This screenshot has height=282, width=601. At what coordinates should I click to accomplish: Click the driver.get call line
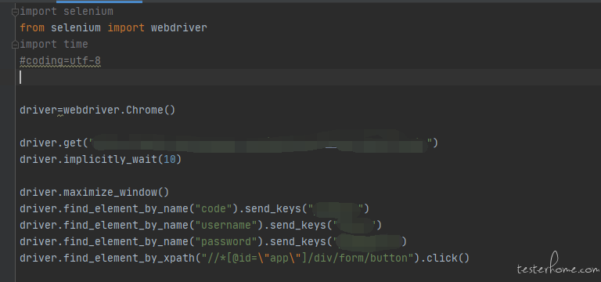click(x=229, y=143)
